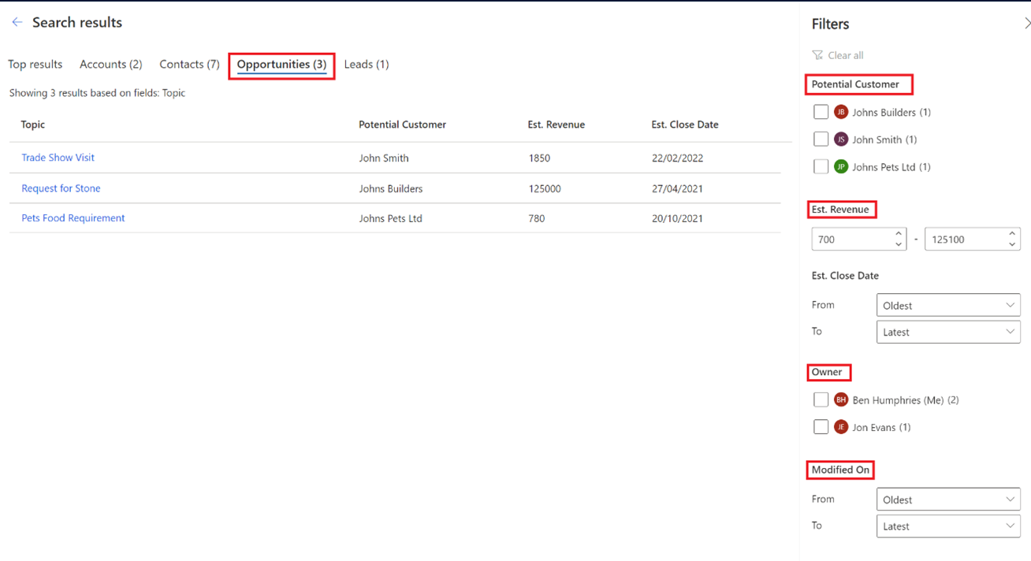Click Johns Builders cell in results table
Image resolution: width=1031 pixels, height=561 pixels.
pyautogui.click(x=391, y=189)
